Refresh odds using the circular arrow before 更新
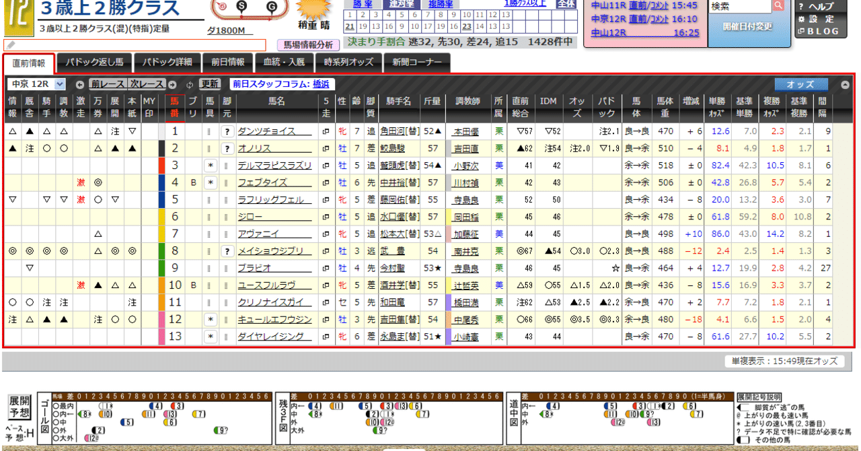The width and height of the screenshot is (861, 451). [x=190, y=85]
